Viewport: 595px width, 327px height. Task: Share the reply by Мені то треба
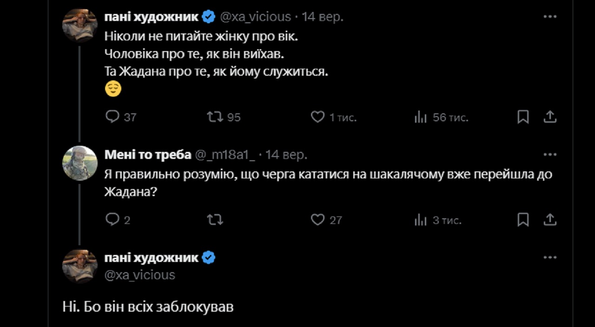[550, 219]
